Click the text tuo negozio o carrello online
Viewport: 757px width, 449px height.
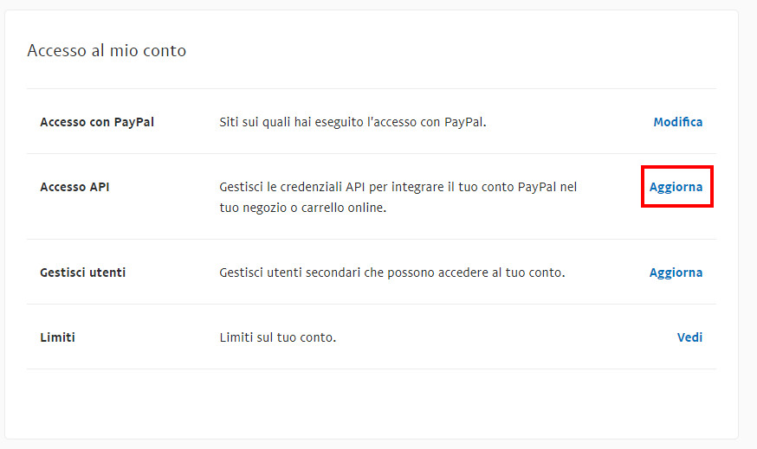pyautogui.click(x=302, y=208)
